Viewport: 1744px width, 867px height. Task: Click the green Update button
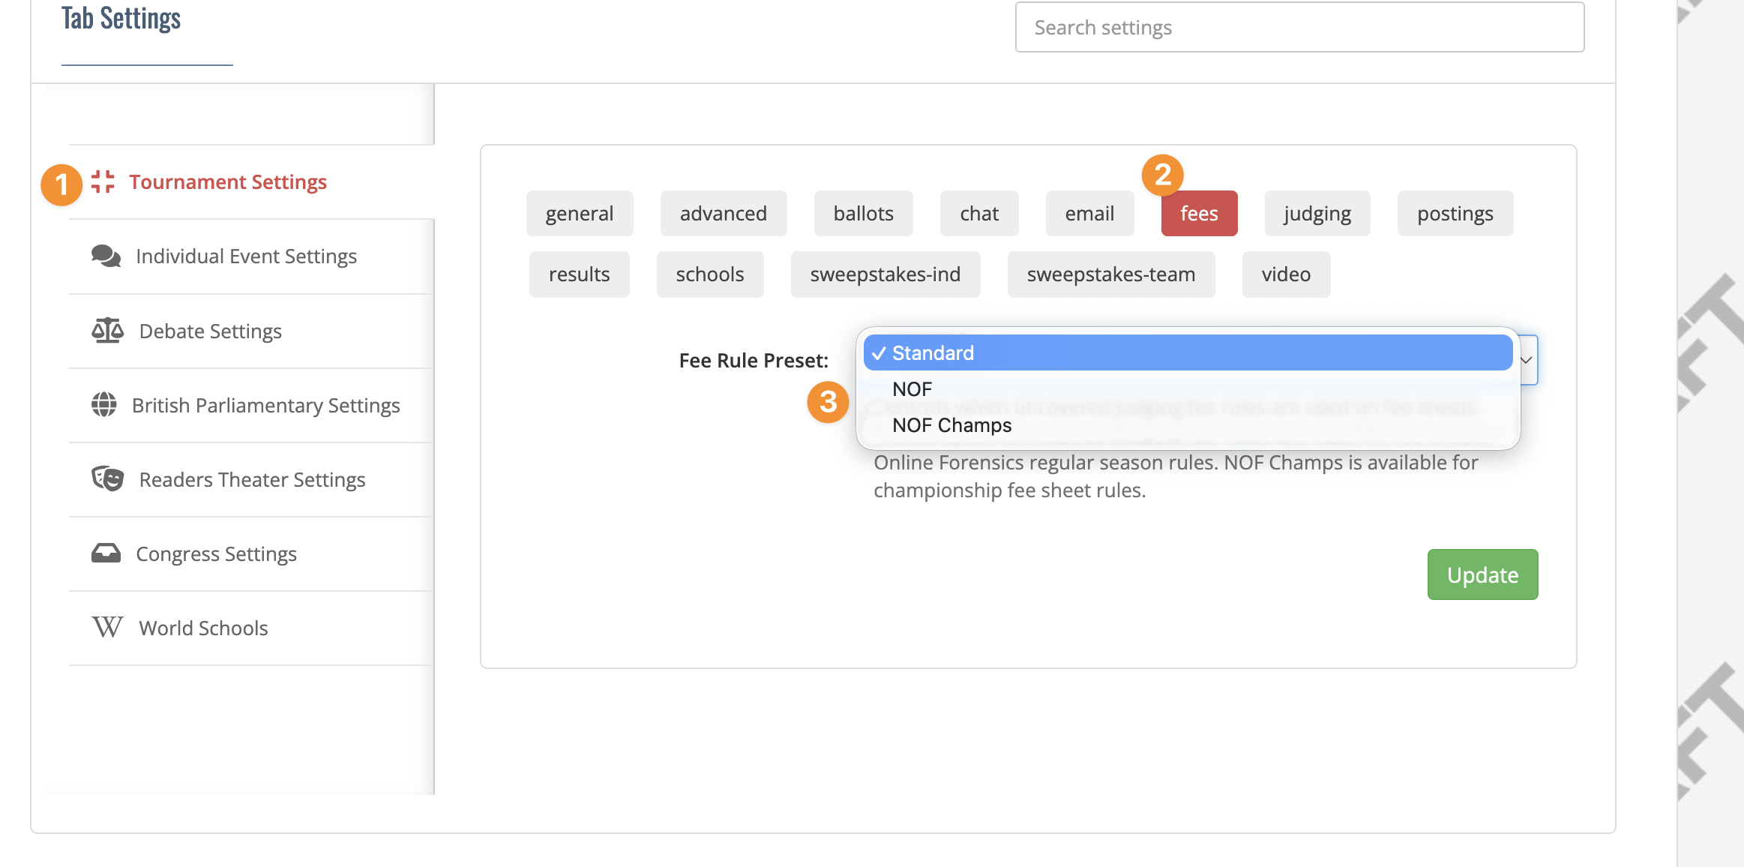[1482, 574]
